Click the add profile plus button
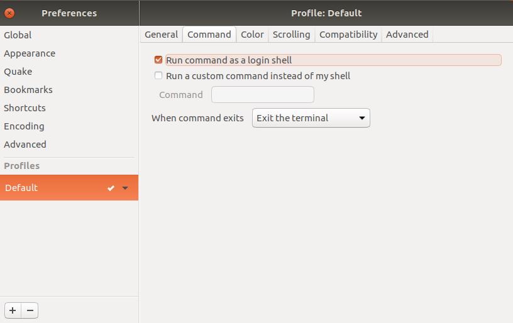Image resolution: width=513 pixels, height=323 pixels. pos(13,310)
